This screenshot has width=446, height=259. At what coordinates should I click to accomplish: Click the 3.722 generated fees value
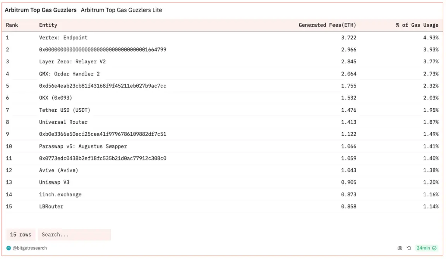click(349, 37)
